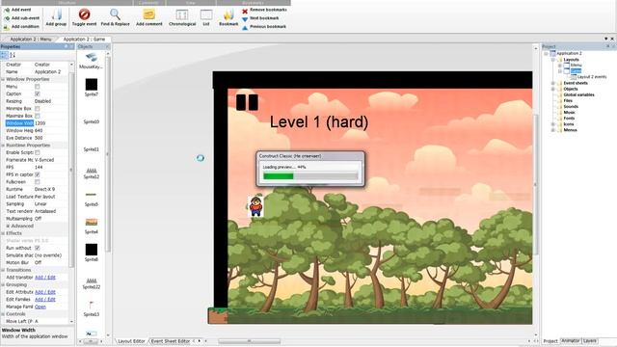
Task: Select the Sprite122 object
Action: tap(92, 283)
